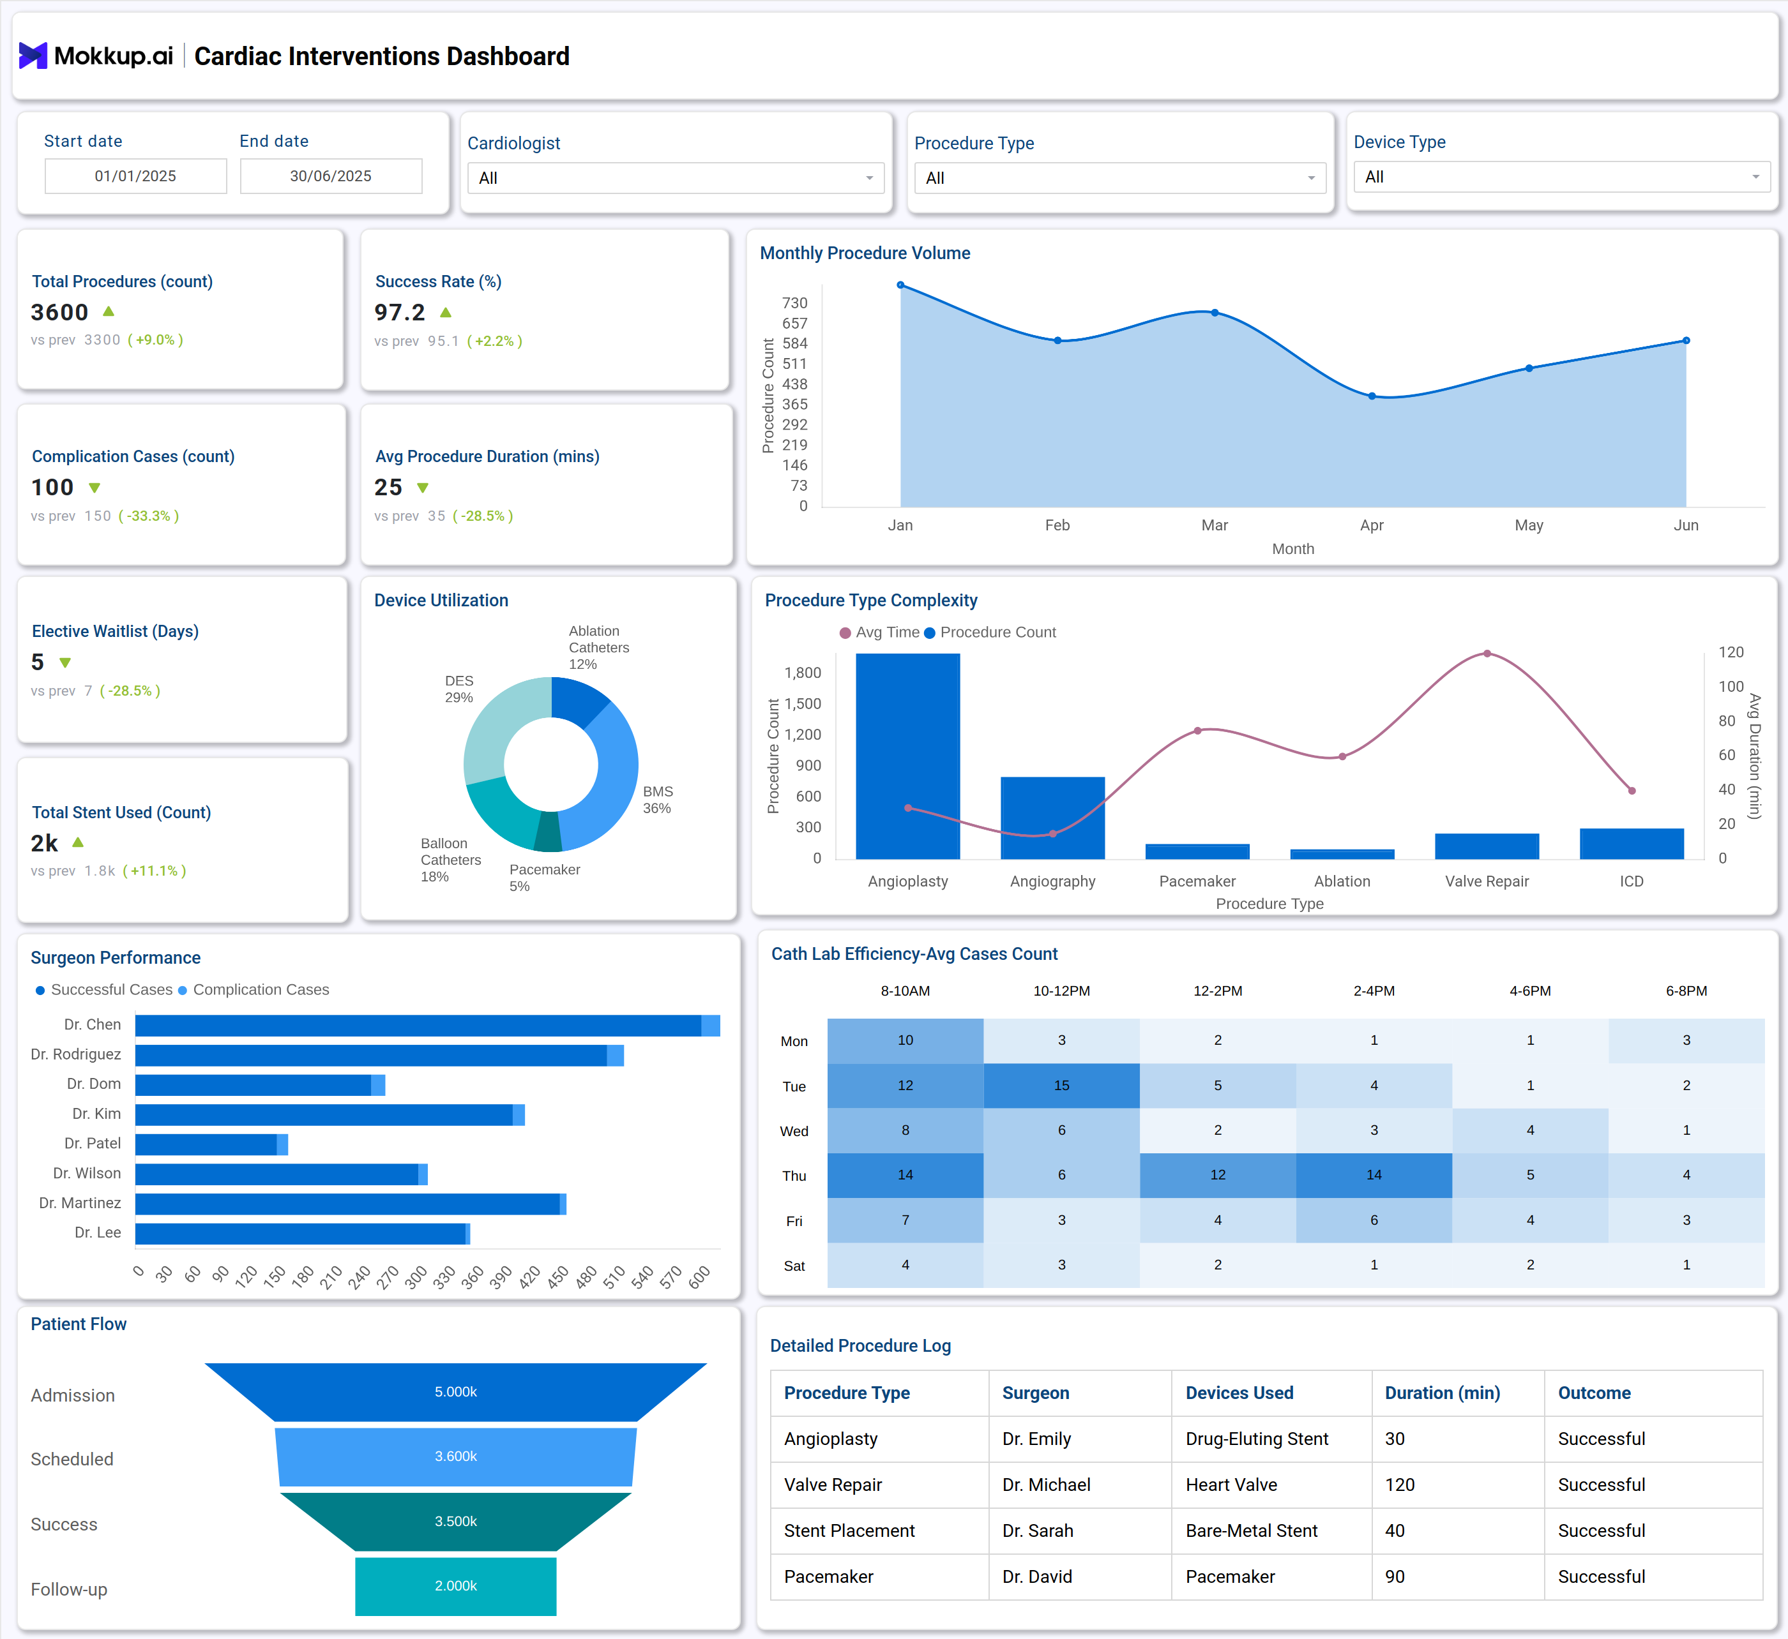The width and height of the screenshot is (1788, 1639).
Task: Click the 6-8PM heatmap column header
Action: [x=1686, y=992]
